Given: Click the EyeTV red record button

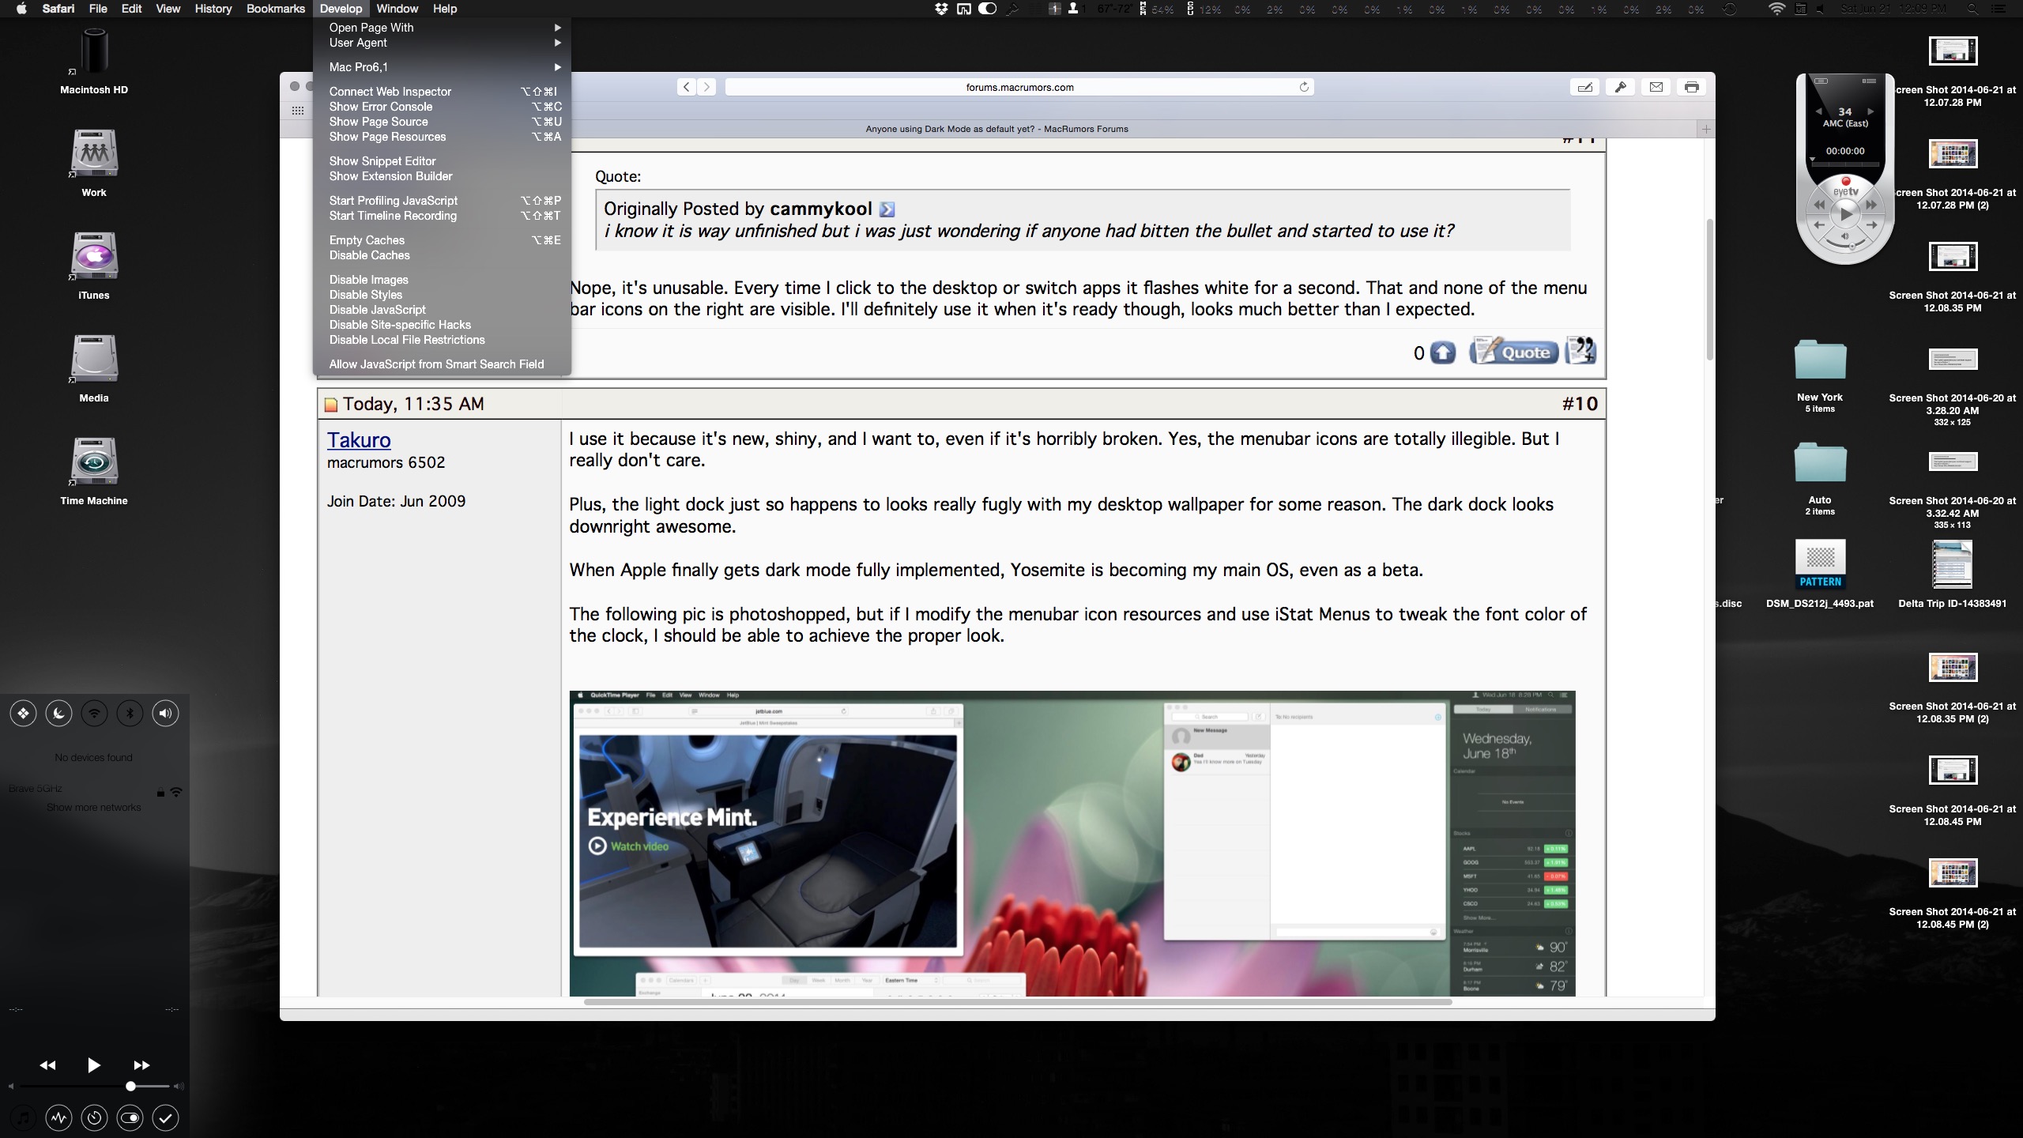Looking at the screenshot, I should point(1846,182).
